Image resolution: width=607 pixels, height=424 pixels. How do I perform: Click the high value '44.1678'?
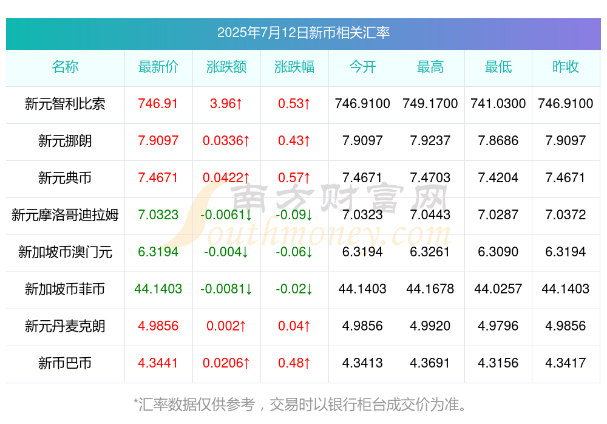(x=430, y=289)
